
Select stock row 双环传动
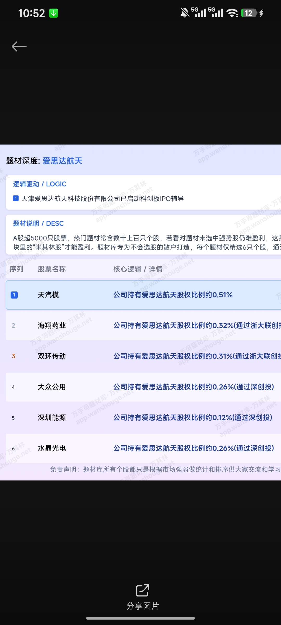tap(143, 356)
